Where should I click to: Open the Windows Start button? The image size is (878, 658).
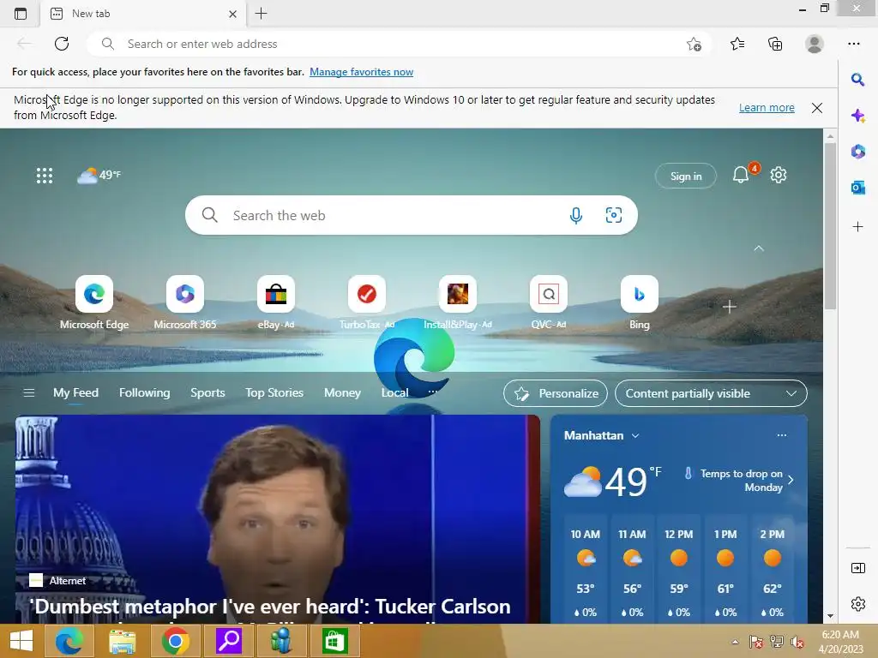[21, 641]
